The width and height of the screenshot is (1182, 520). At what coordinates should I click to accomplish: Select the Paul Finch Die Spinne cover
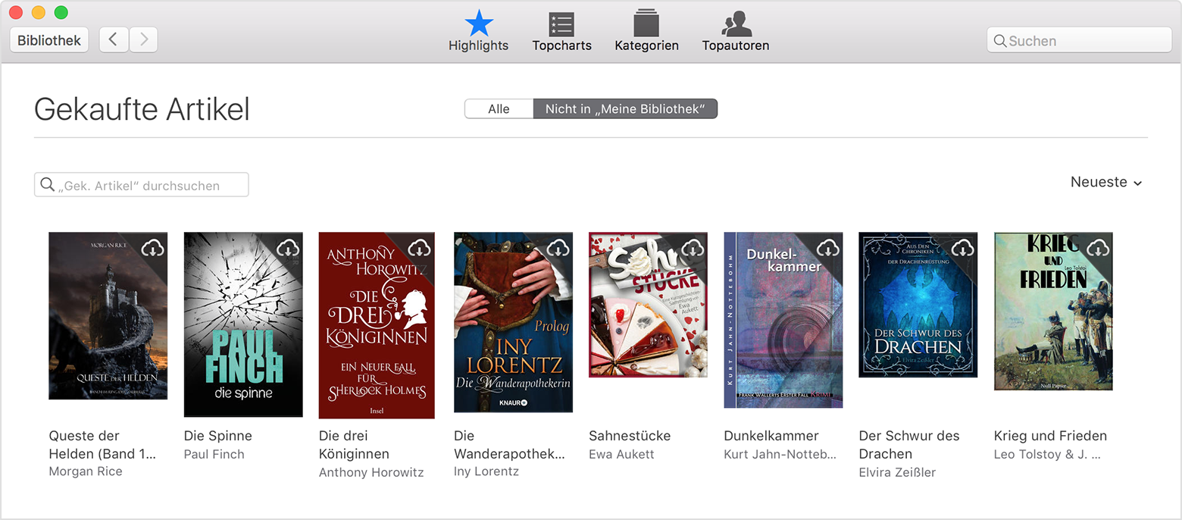(x=243, y=324)
